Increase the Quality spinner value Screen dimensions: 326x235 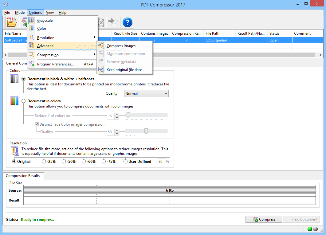click(x=117, y=130)
